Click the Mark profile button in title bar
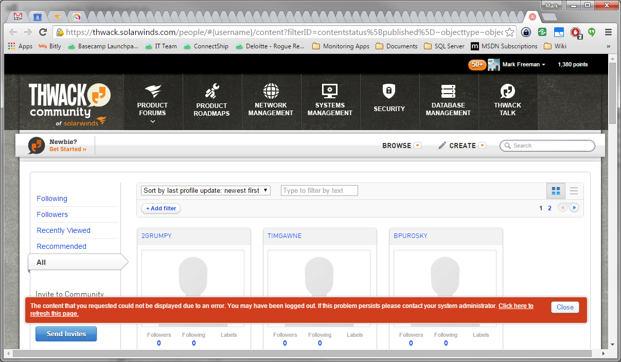Image resolution: width=621 pixels, height=362 pixels. click(x=552, y=6)
